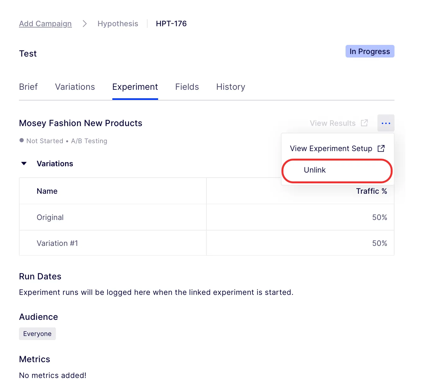This screenshot has width=421, height=390.
Task: Switch to the Brief tab
Action: coord(28,87)
